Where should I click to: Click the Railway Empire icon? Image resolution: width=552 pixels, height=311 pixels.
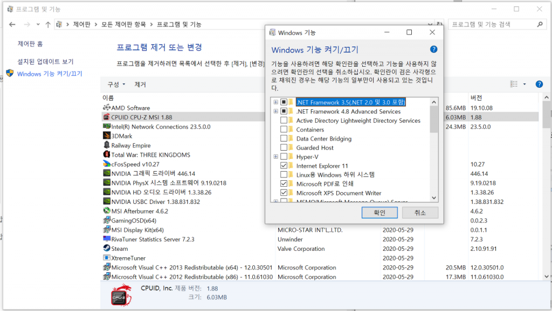click(x=107, y=145)
